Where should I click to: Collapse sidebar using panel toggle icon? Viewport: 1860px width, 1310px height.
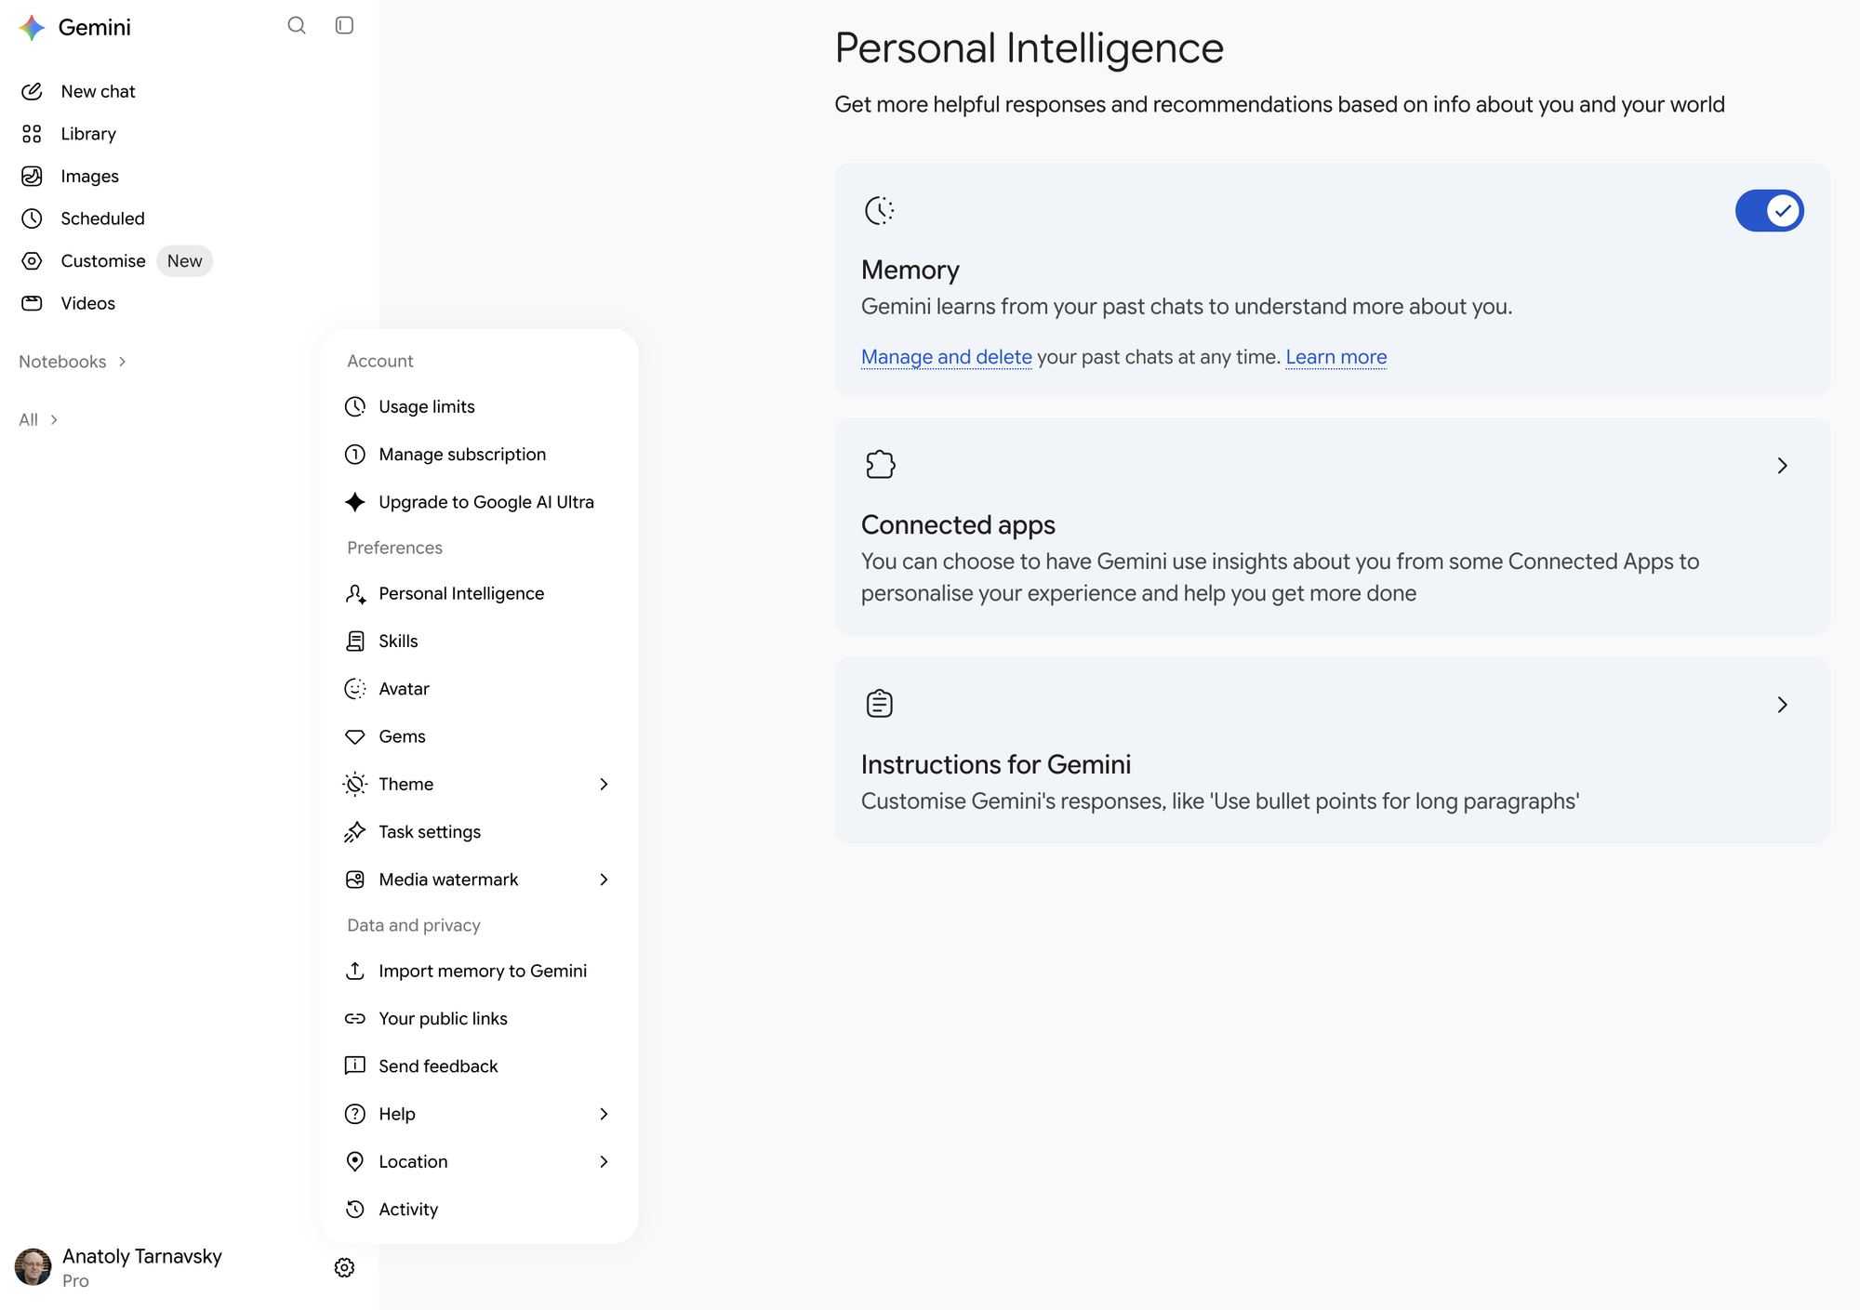(344, 26)
